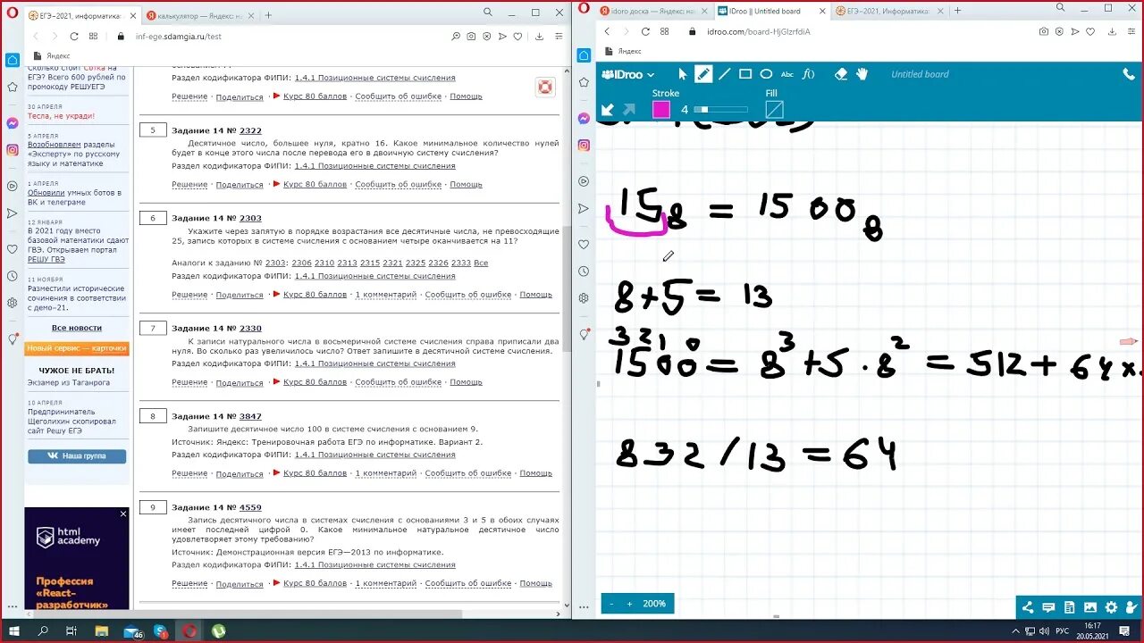
Task: Open Решение under task 2330
Action: click(x=189, y=382)
